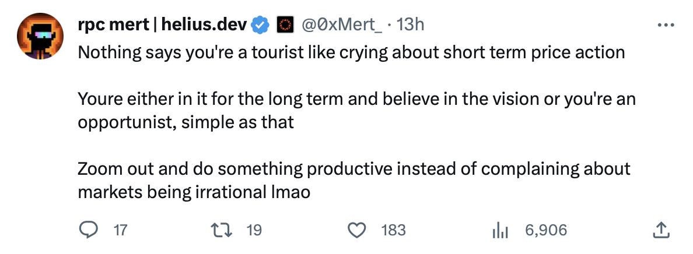The width and height of the screenshot is (693, 254).
Task: Open analytics via the bar chart icon
Action: [x=501, y=231]
